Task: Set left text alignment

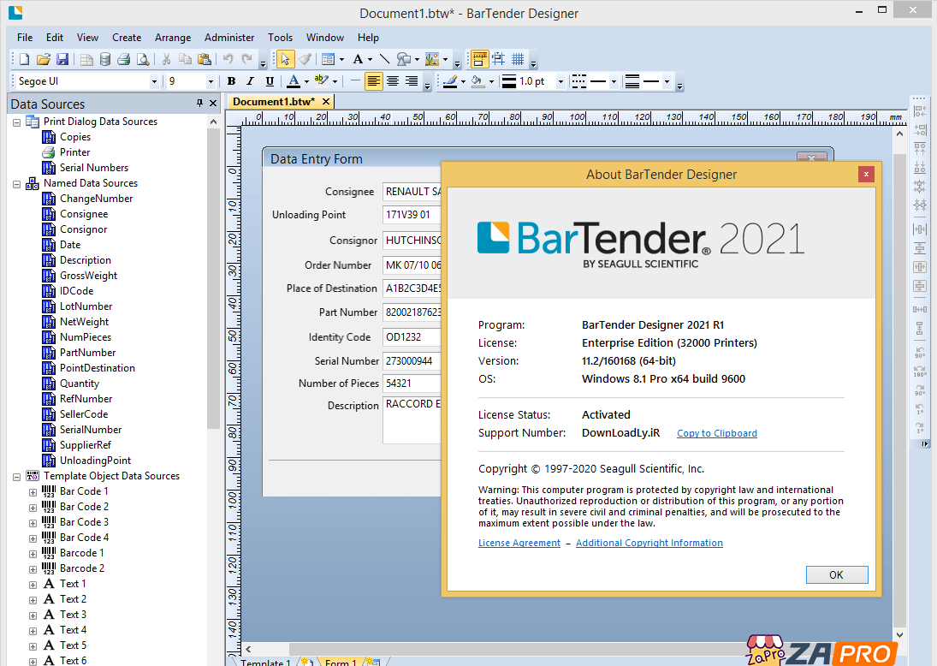Action: 373,81
